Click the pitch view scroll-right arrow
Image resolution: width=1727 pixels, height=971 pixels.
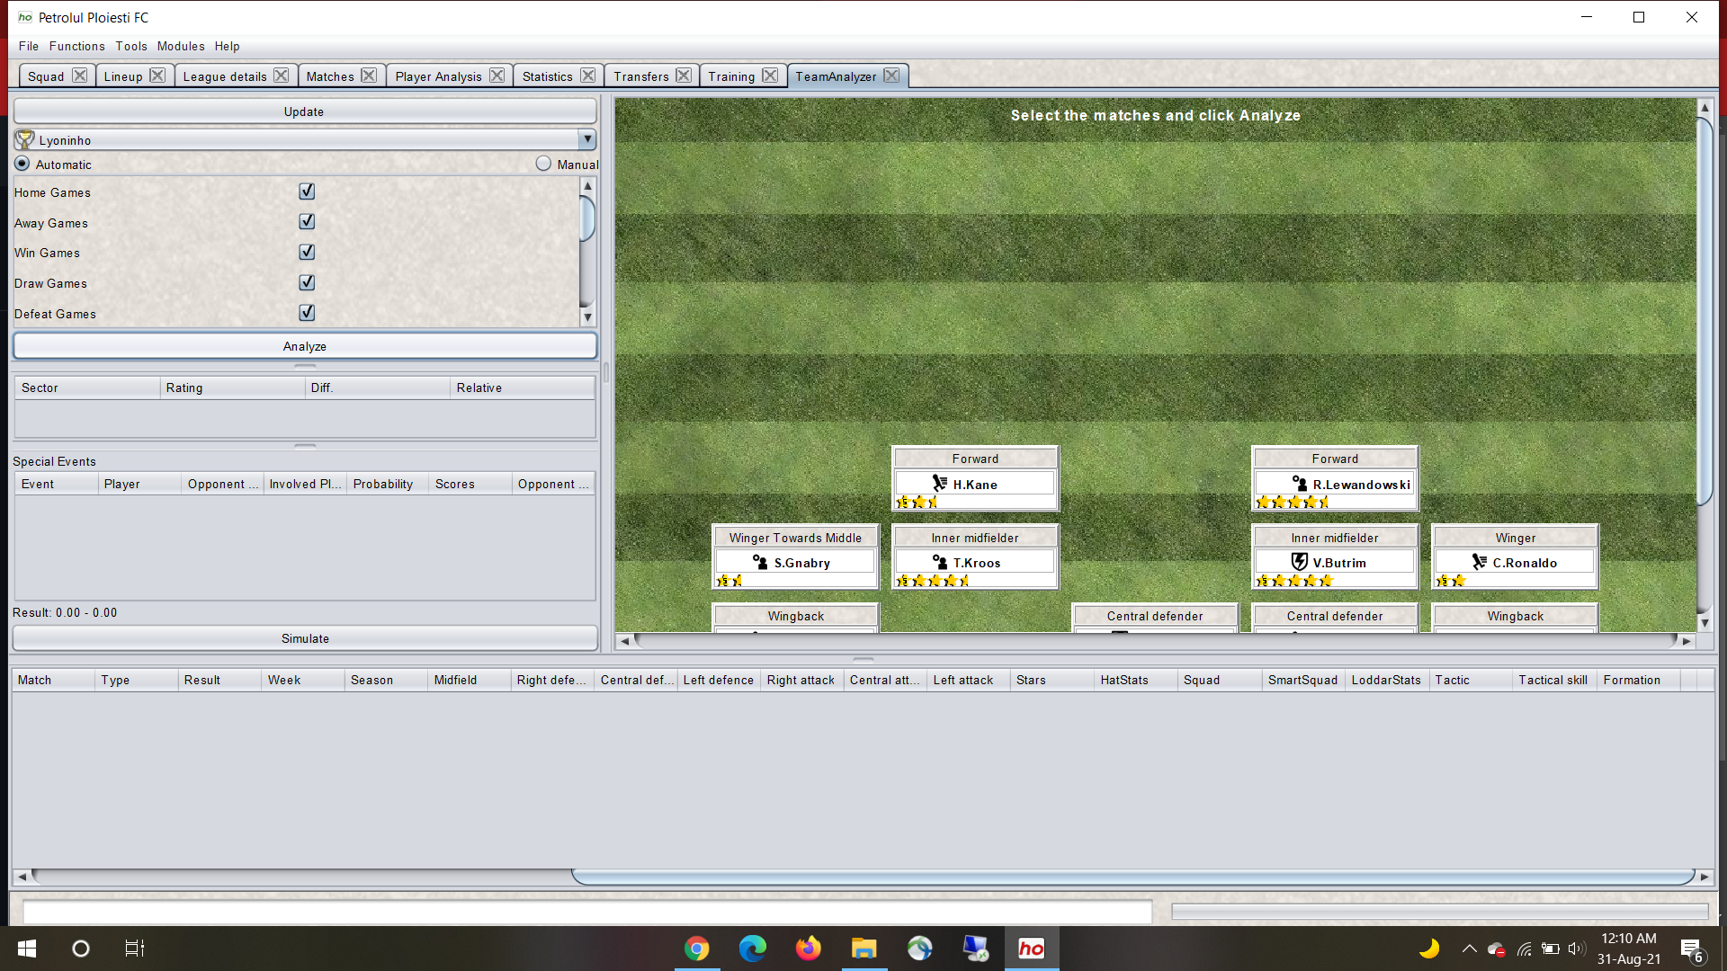(x=1687, y=641)
